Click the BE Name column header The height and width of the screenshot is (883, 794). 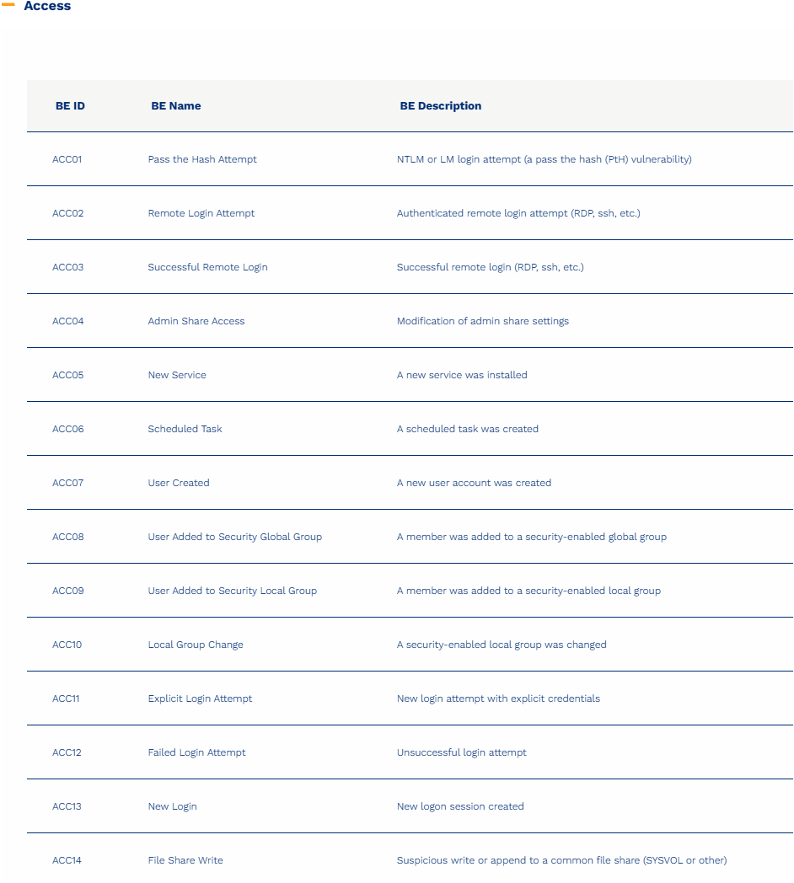tap(175, 106)
